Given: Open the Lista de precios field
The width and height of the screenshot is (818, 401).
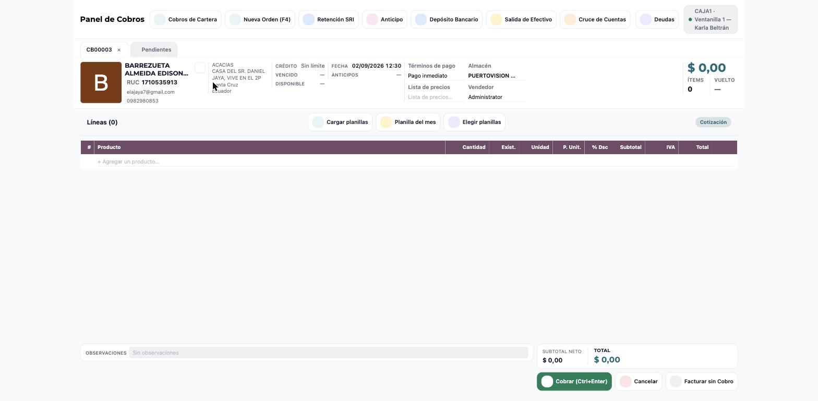Looking at the screenshot, I should coord(436,97).
